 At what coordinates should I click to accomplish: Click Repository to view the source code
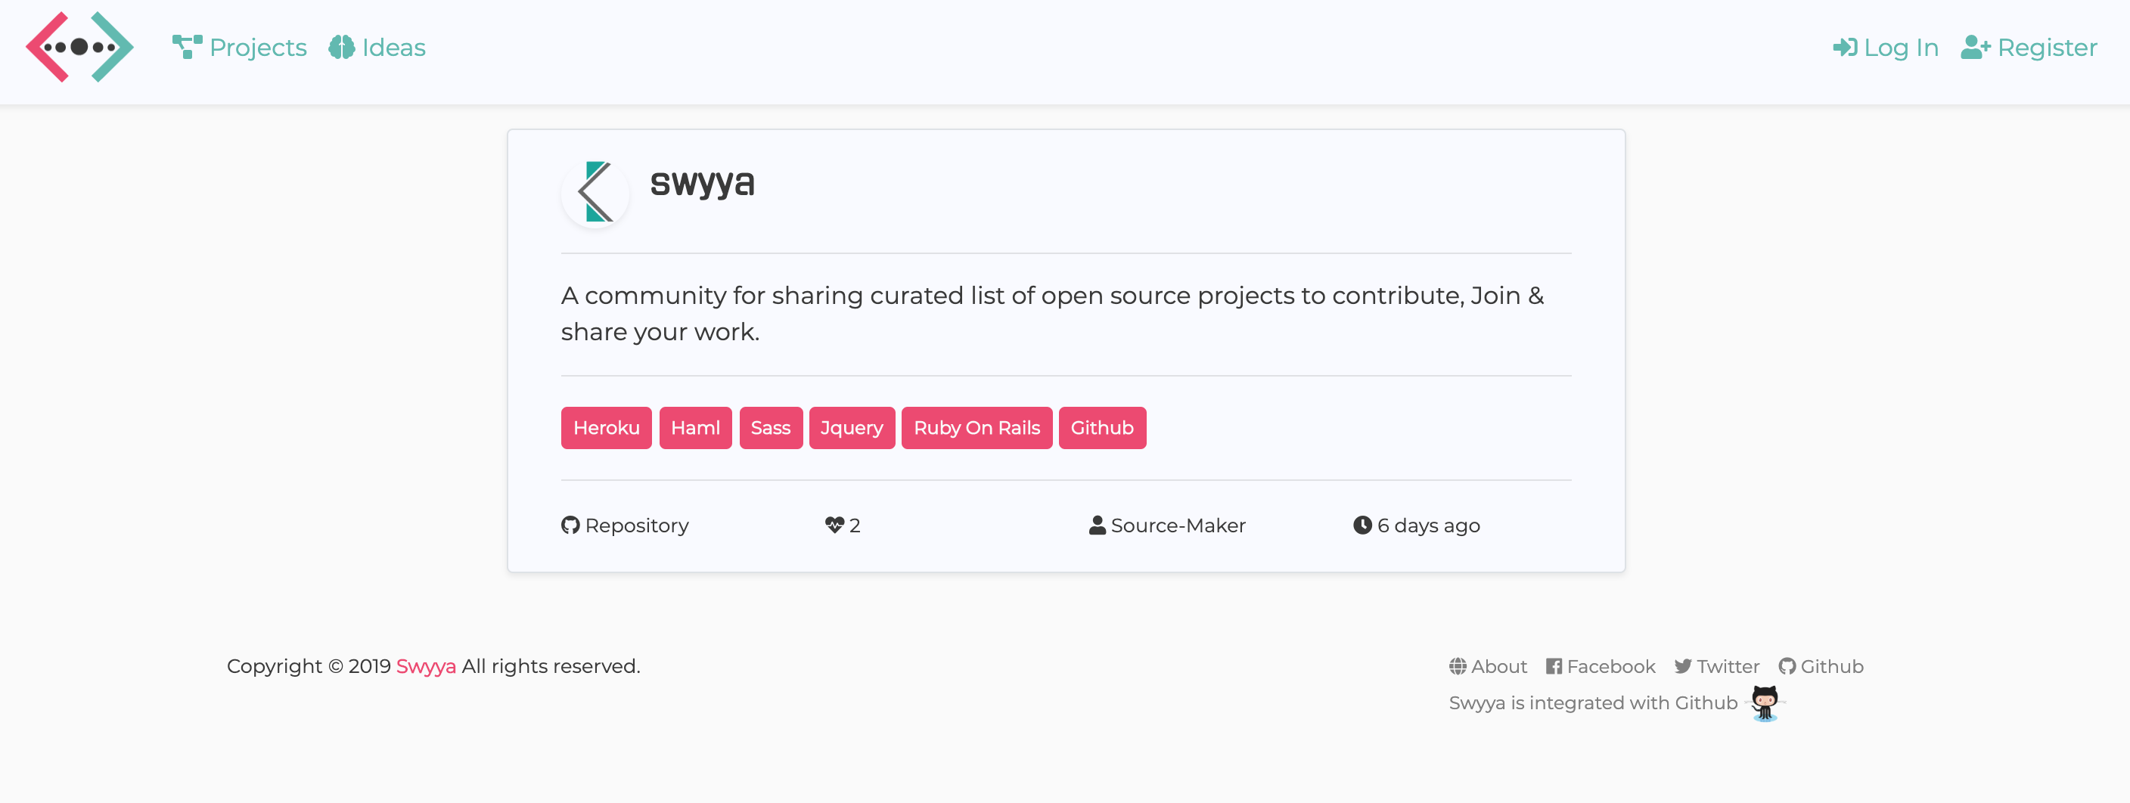pos(637,526)
